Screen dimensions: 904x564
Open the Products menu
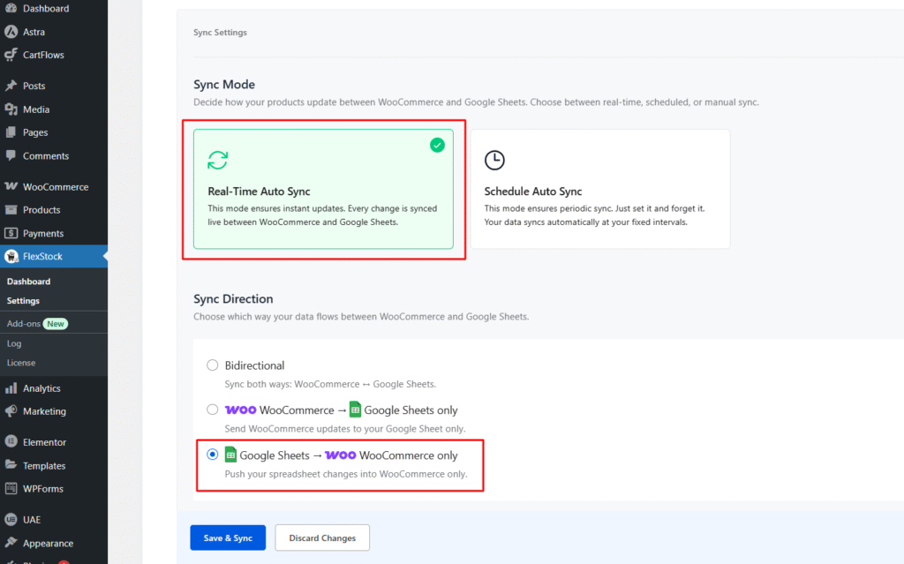[x=54, y=210]
